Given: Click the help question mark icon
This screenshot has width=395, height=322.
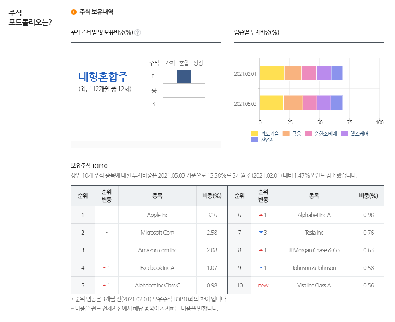Looking at the screenshot, I should point(138,32).
